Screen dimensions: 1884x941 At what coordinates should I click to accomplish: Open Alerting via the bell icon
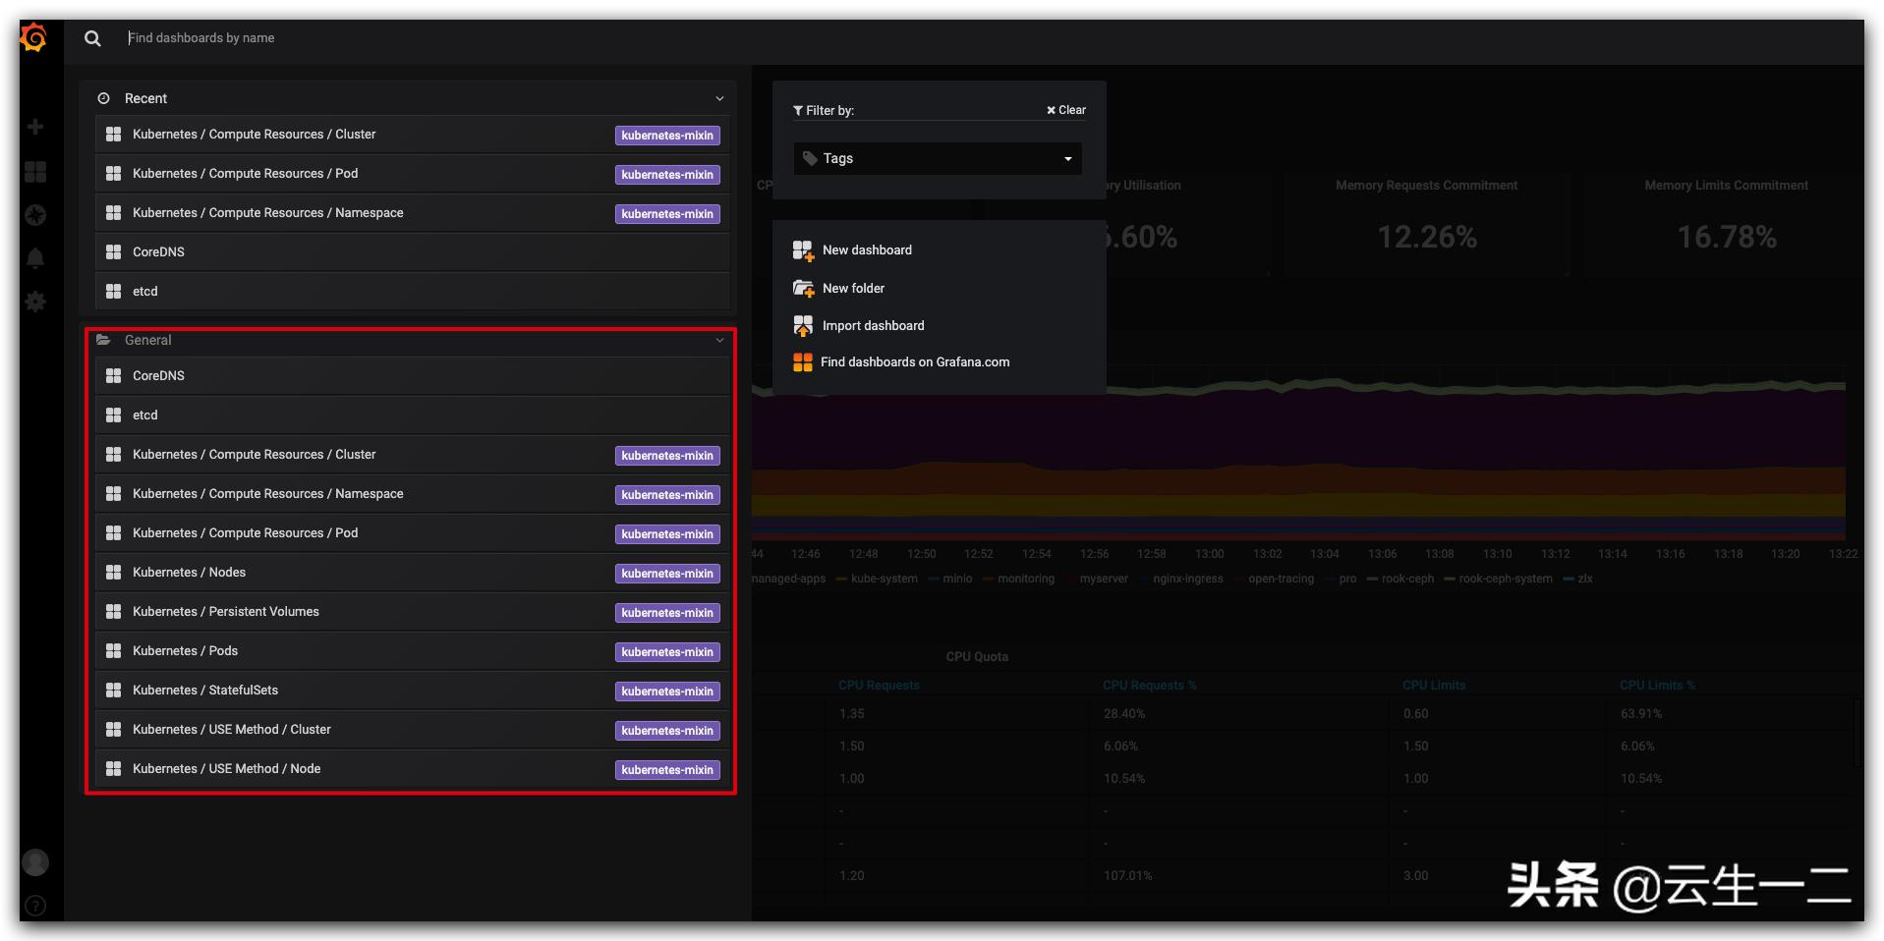[34, 257]
